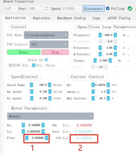
Task: Click the Ls estimated value field
Action: 83,131
